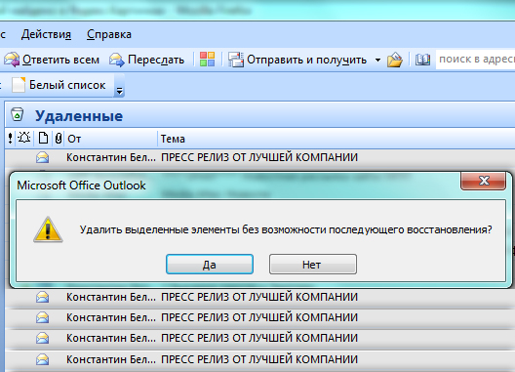Sort by the attachment paperclip column

[x=59, y=138]
